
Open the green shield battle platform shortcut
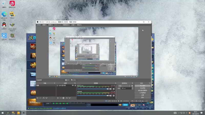(12, 37)
